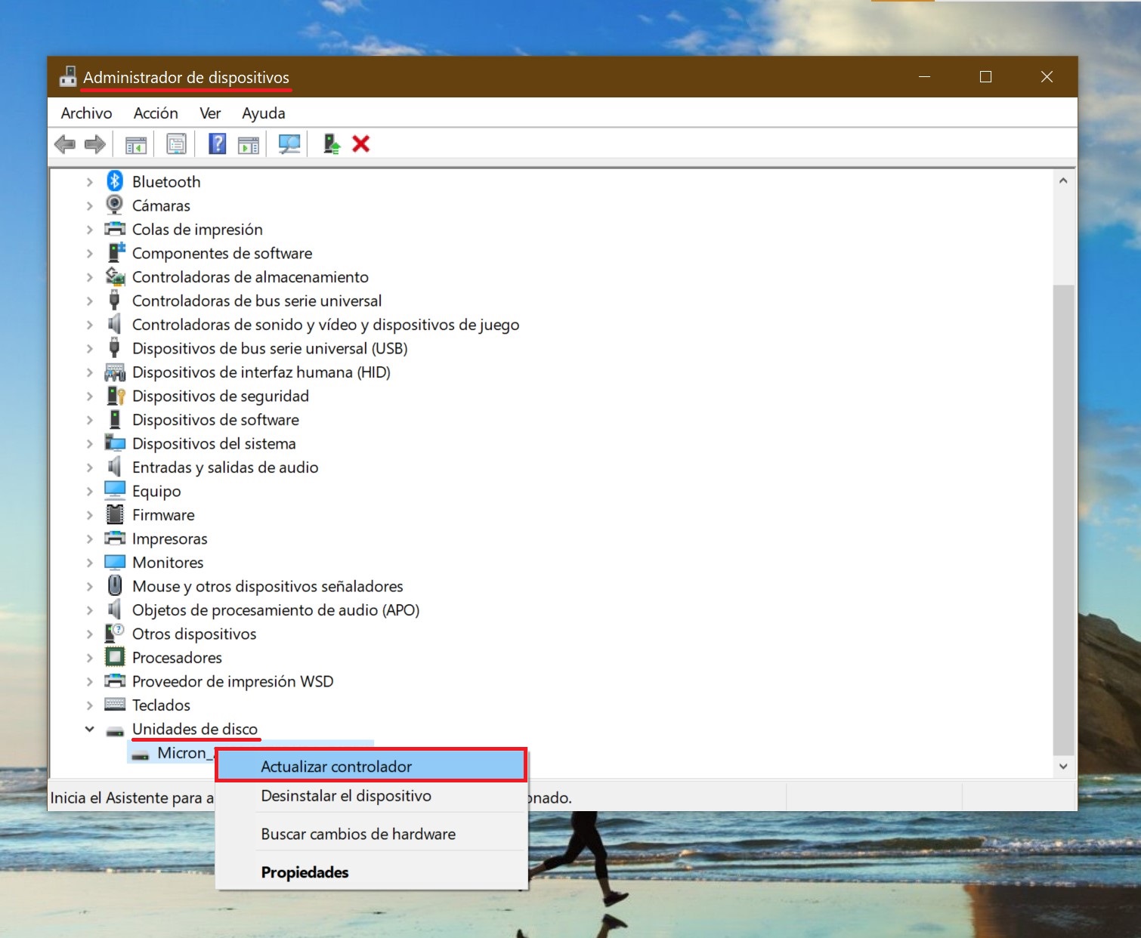Click the Forward arrow toolbar icon
The height and width of the screenshot is (938, 1141).
[95, 143]
